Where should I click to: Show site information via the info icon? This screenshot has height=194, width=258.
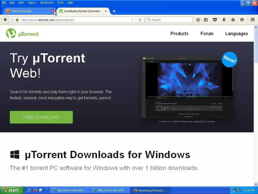point(13,20)
